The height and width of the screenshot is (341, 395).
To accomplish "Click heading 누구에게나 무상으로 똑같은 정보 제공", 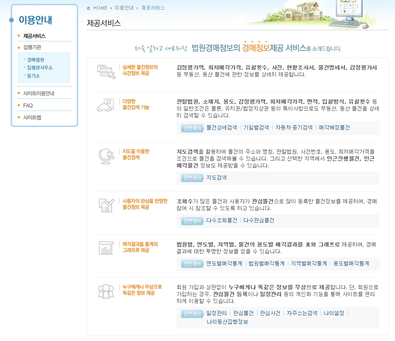I will coord(142,290).
